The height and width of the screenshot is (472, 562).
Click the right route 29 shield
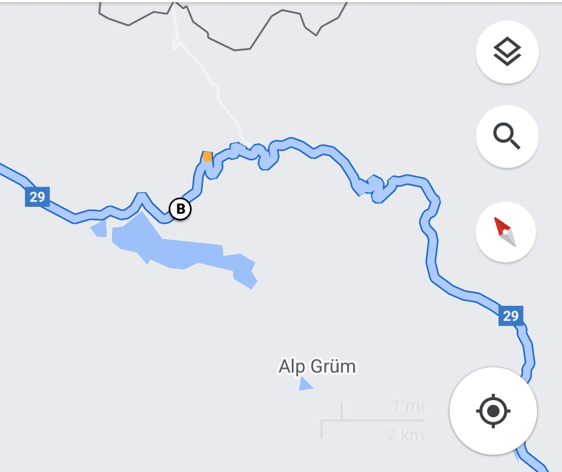coord(511,316)
